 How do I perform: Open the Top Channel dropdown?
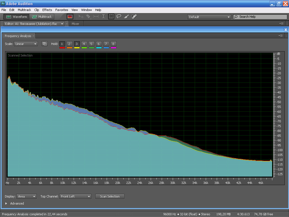click(75, 196)
